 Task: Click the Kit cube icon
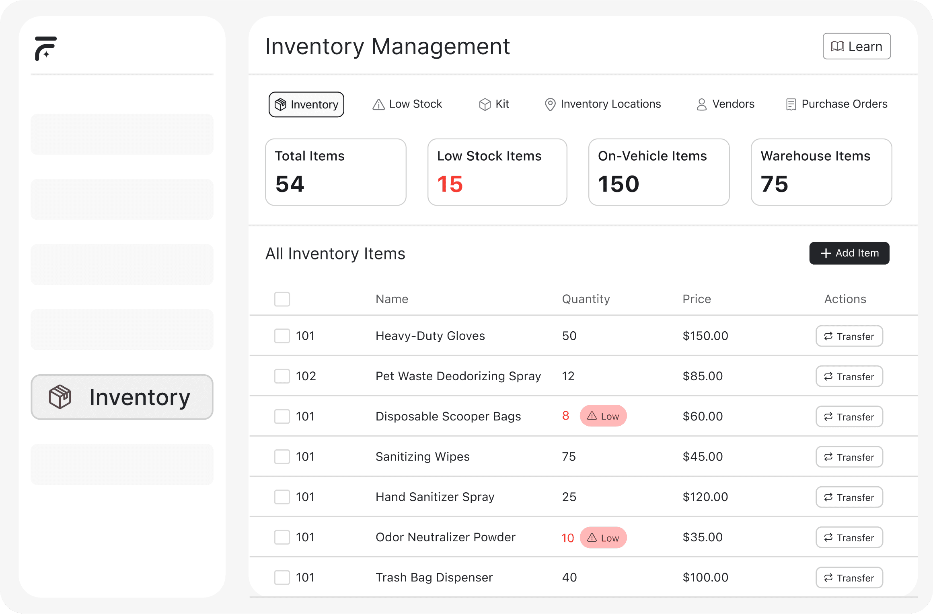click(x=485, y=104)
